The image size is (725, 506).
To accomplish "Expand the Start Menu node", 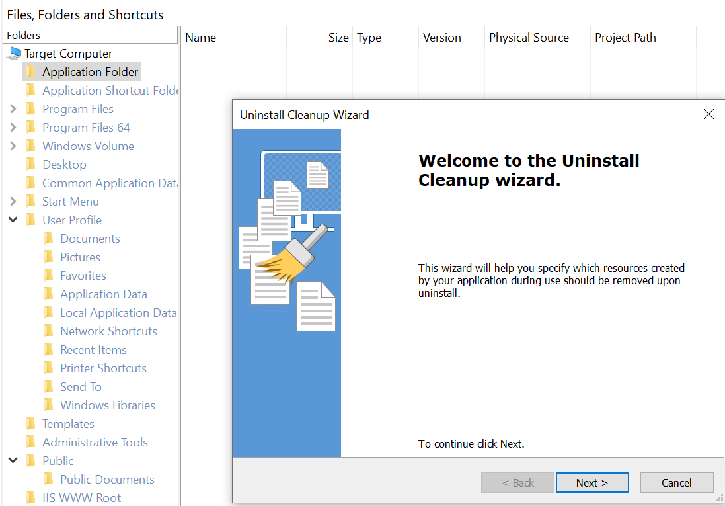I will (13, 202).
